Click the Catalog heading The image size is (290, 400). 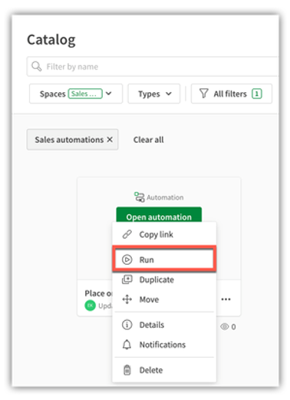tap(51, 40)
